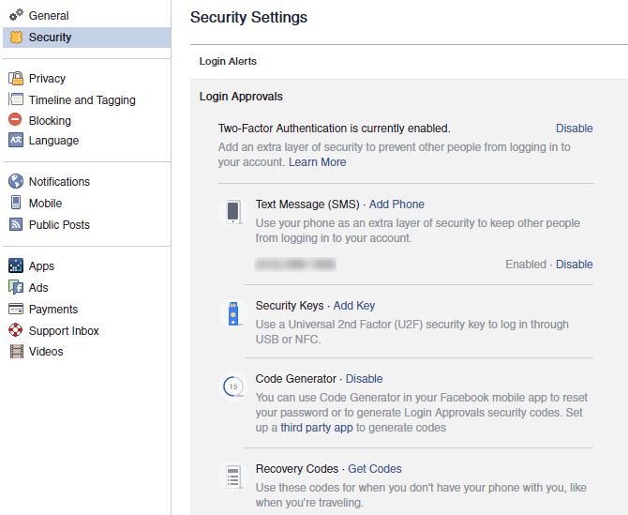The width and height of the screenshot is (628, 515).
Task: Click the Recovery Codes list icon
Action: click(233, 477)
